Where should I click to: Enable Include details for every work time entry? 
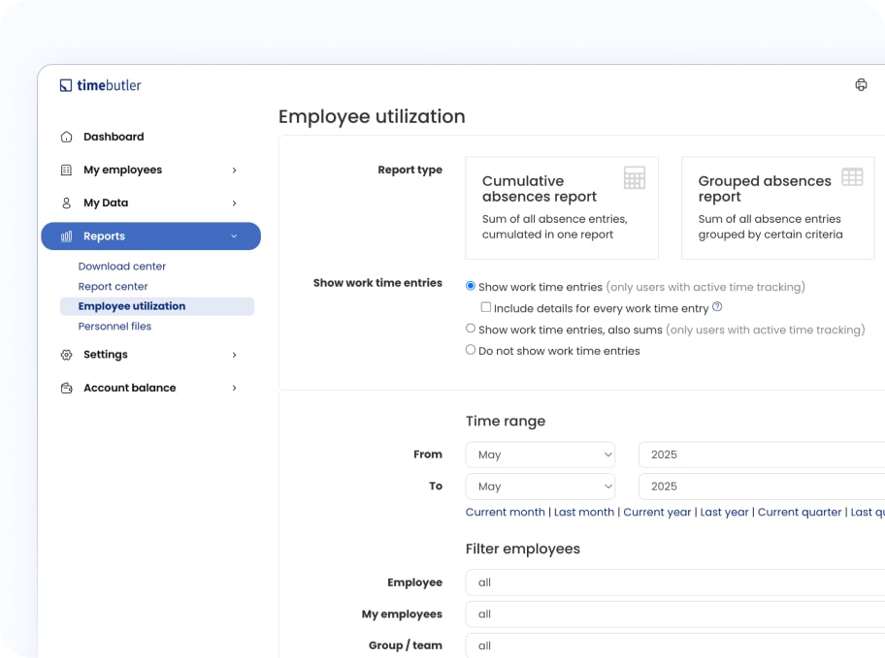(486, 308)
